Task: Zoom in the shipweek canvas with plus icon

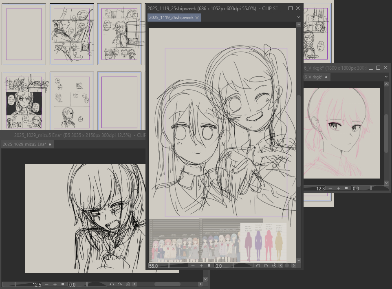Action: tap(201, 266)
